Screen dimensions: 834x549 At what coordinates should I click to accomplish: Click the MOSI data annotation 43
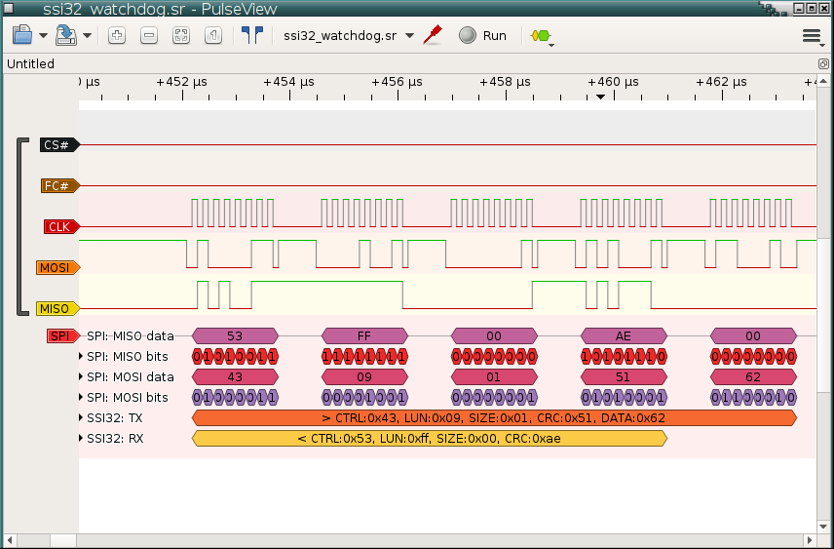235,377
